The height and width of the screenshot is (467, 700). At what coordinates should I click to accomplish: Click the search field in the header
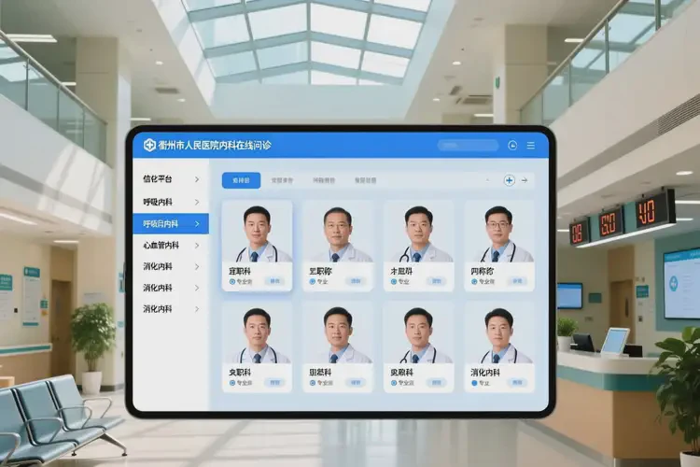[468, 146]
